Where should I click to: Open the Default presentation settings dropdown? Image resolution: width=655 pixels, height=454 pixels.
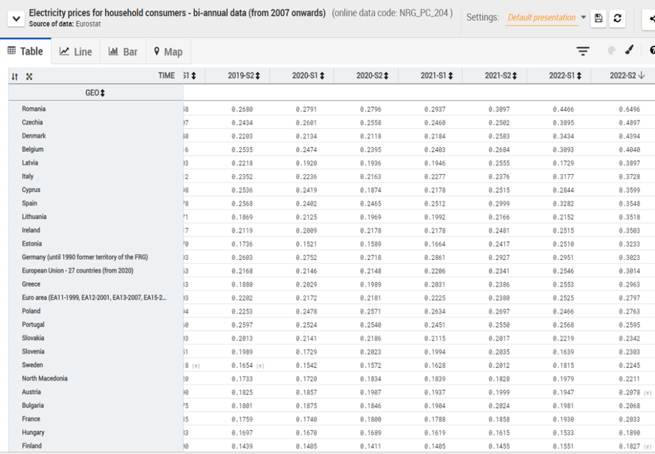coord(546,18)
